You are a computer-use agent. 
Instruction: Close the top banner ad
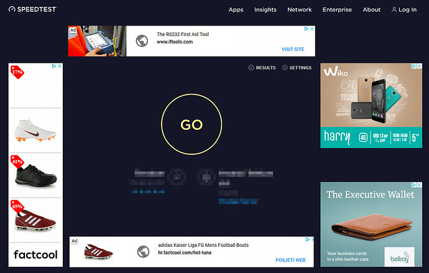click(311, 29)
